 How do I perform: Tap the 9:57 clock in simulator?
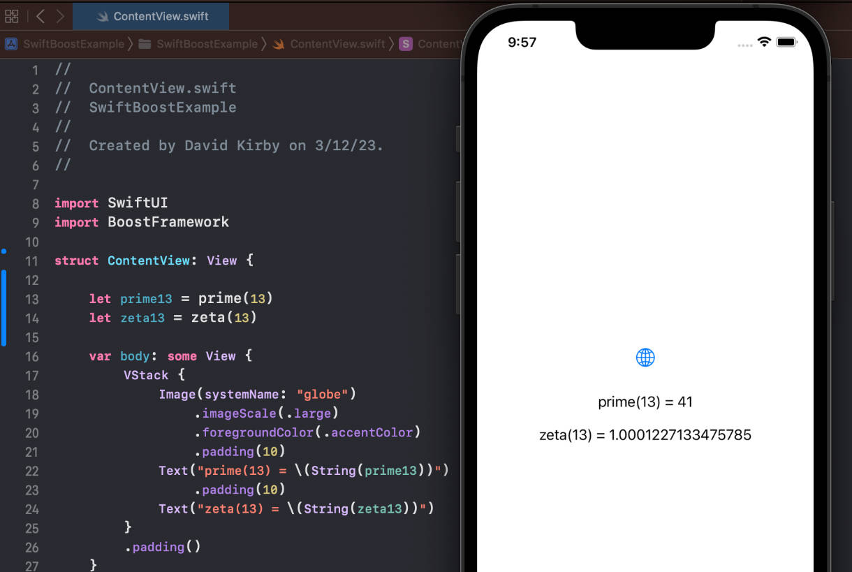click(x=522, y=43)
